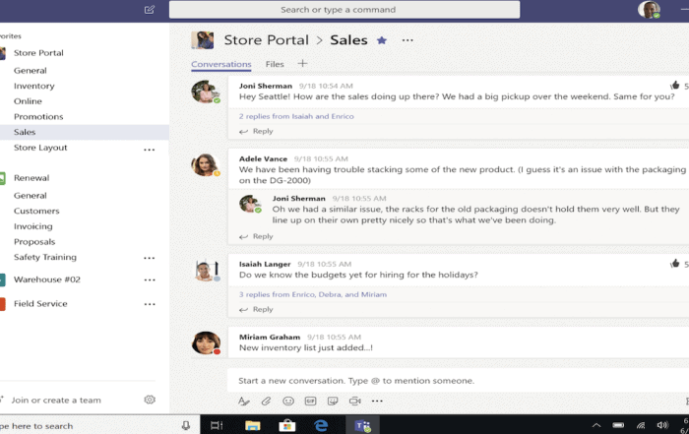Attach a file with paperclip icon
Screen dimensions: 689x434
click(x=266, y=401)
